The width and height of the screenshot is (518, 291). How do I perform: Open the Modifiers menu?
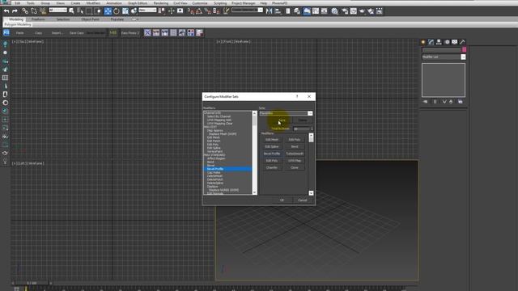(93, 3)
